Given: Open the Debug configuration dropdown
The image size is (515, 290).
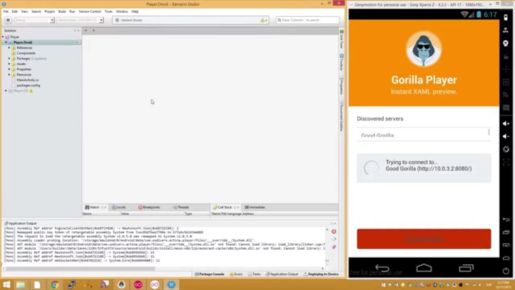Looking at the screenshot, I should (34, 20).
